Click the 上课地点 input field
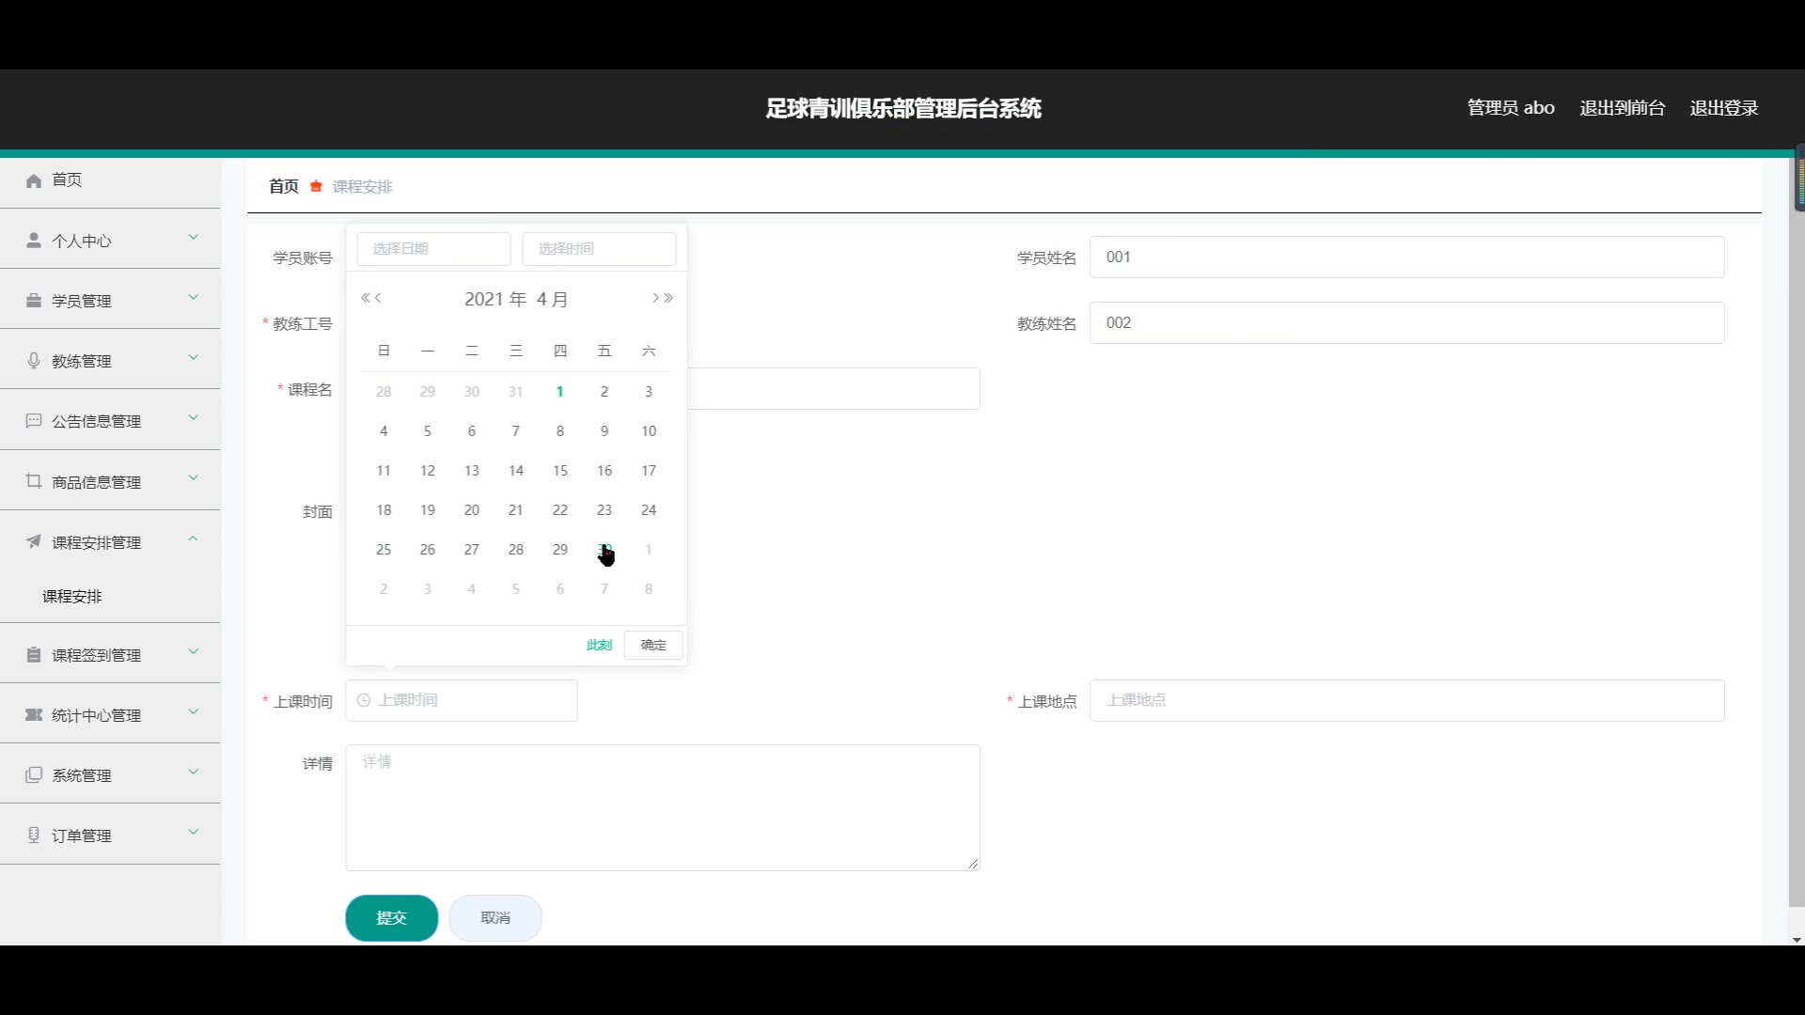Viewport: 1805px width, 1015px height. point(1406,701)
